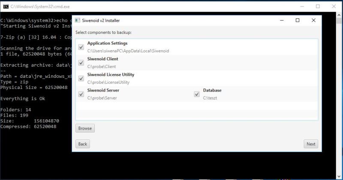343x180 pixels.
Task: Click the cmd.exe title bar icon
Action: point(6,6)
